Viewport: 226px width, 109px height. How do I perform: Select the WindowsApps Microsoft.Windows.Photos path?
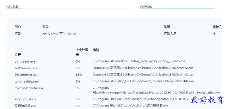(x=157, y=90)
